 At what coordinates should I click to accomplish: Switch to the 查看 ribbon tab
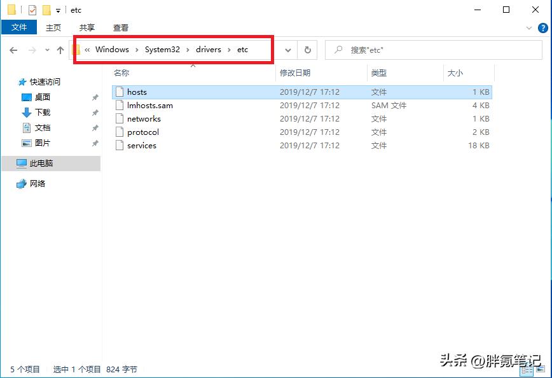pyautogui.click(x=120, y=27)
